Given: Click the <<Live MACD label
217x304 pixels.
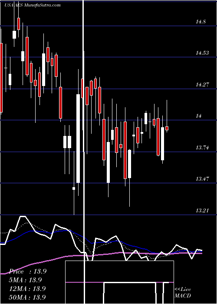Looking at the screenshot, I should (183, 292).
